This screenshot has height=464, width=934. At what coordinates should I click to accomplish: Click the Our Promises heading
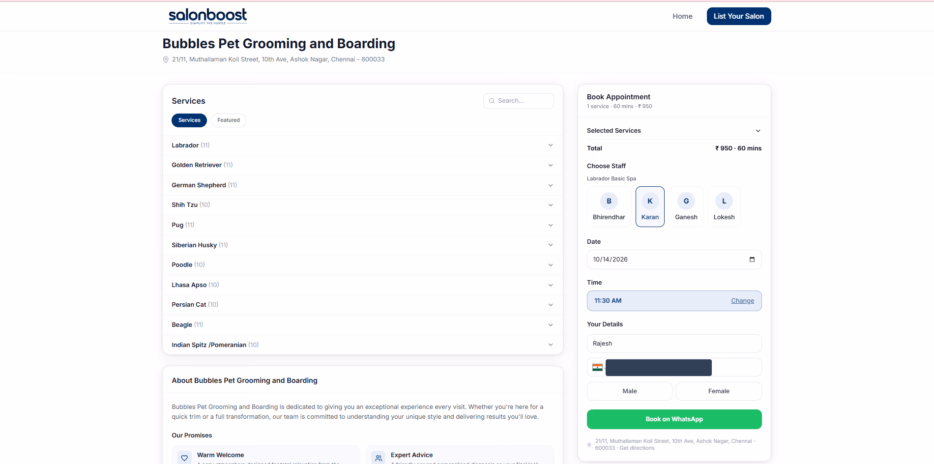[192, 435]
